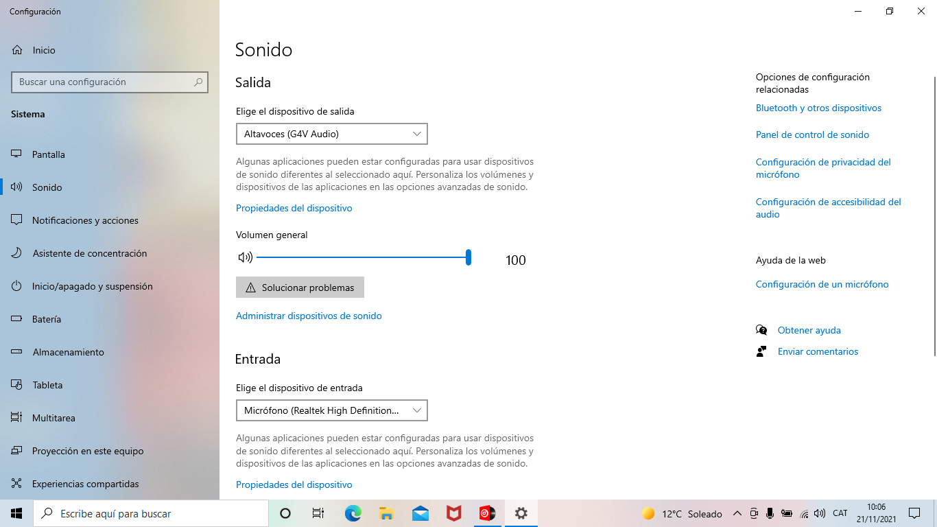Open the Windows Start menu

(16, 513)
